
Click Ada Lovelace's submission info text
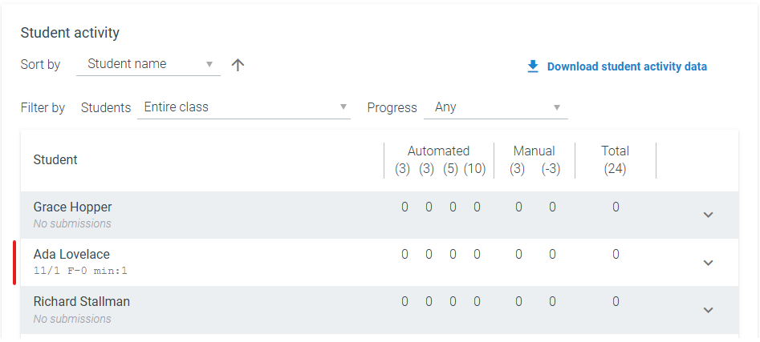click(x=80, y=271)
